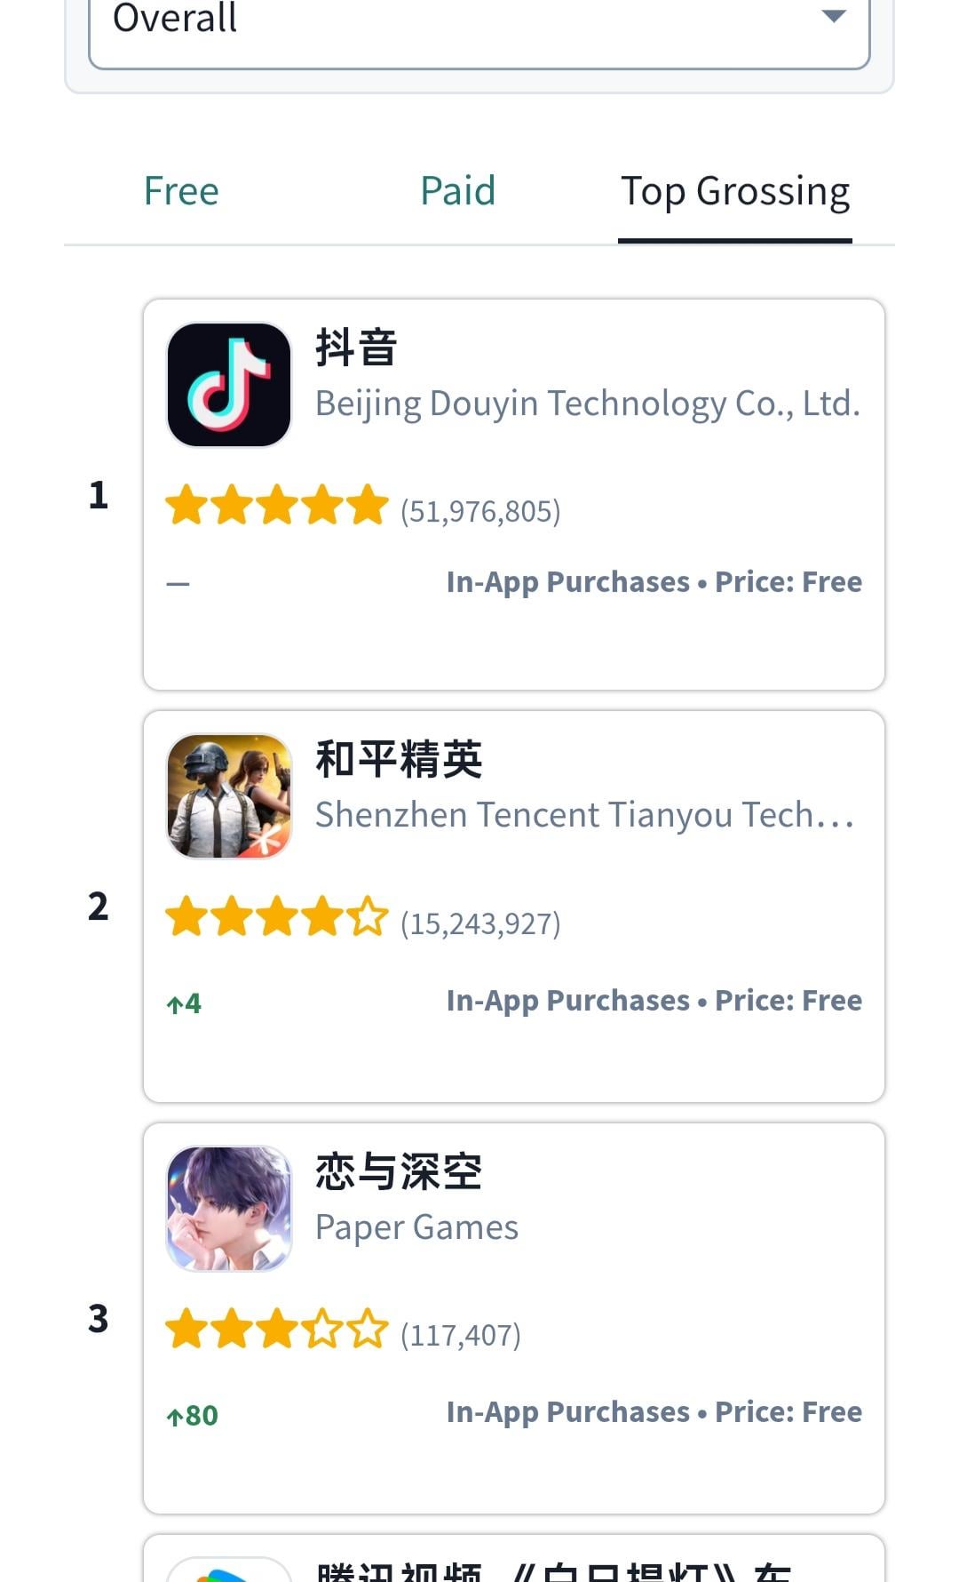Image resolution: width=959 pixels, height=1582 pixels.
Task: Click the partially visible fourth app icon
Action: point(229,1570)
